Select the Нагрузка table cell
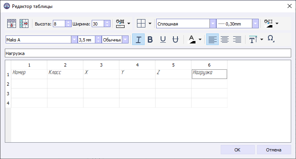Screen dimensions: 296x159 209,74
